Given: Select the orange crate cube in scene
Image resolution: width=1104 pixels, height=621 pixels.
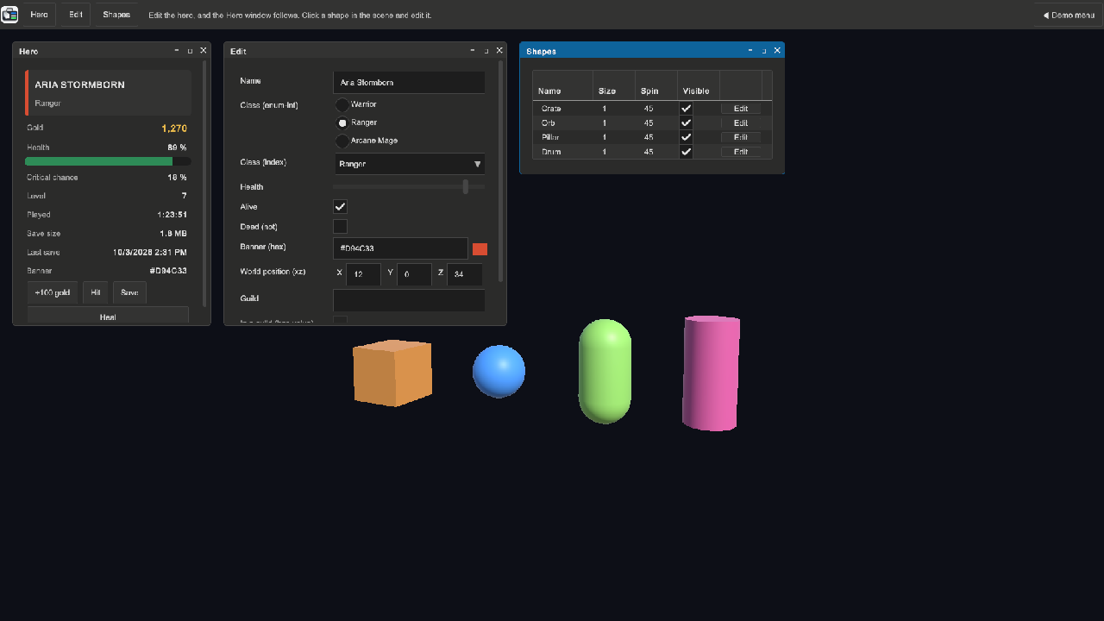Looking at the screenshot, I should tap(392, 373).
